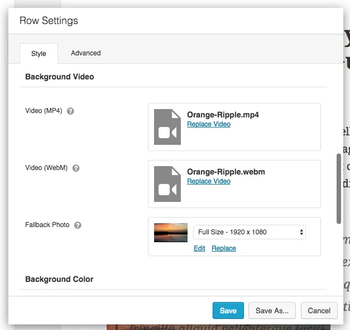The width and height of the screenshot is (350, 330).
Task: Click the Save As... button
Action: click(272, 310)
